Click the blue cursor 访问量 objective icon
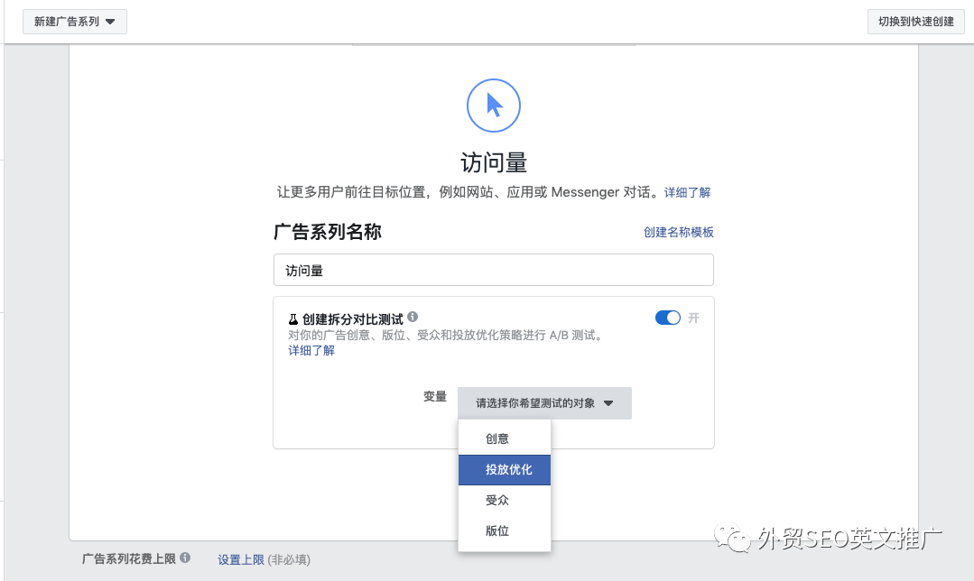The image size is (974, 581). point(494,106)
